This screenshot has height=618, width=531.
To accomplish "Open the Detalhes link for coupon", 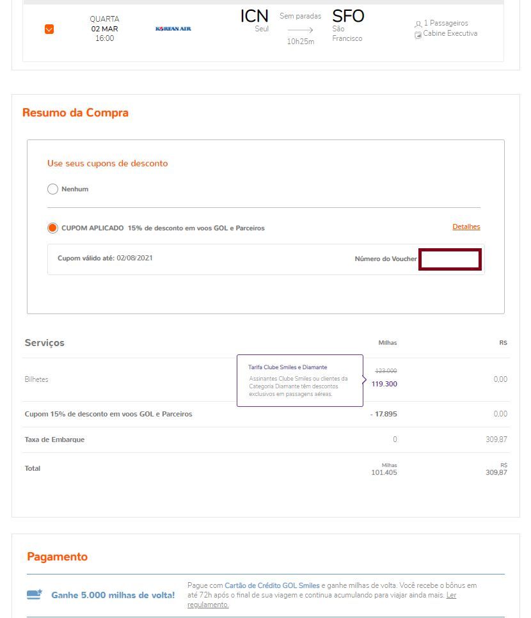I will [x=466, y=226].
